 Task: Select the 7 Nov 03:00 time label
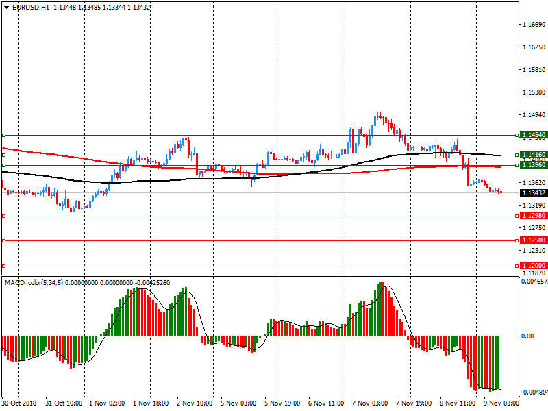click(371, 404)
